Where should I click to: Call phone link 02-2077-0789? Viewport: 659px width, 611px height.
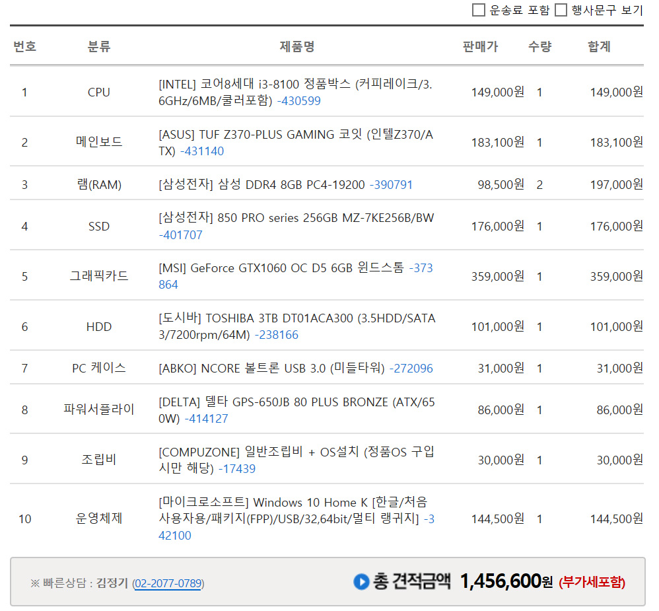[168, 583]
